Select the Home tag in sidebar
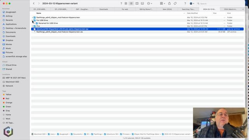The height and width of the screenshot is (140, 249). [8, 115]
